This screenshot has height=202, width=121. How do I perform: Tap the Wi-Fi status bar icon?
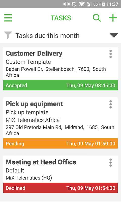coord(82,4)
